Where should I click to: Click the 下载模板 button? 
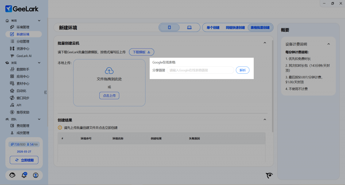tap(142, 52)
